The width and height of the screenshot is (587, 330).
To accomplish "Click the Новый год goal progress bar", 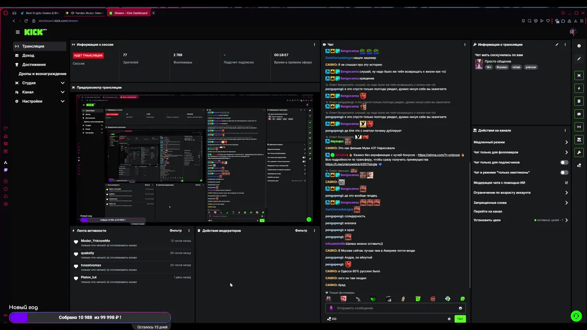I will click(90, 317).
